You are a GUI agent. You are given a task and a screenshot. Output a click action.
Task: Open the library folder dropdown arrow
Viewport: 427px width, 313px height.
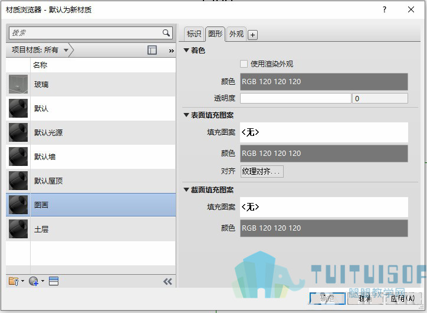pyautogui.click(x=22, y=281)
